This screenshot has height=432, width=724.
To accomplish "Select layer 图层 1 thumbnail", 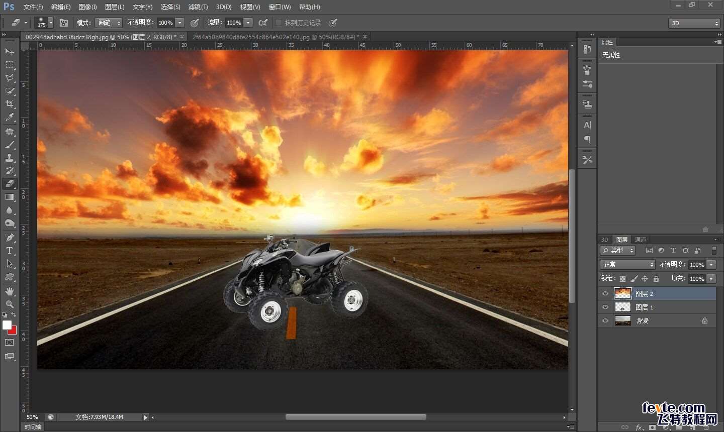I will (x=623, y=307).
